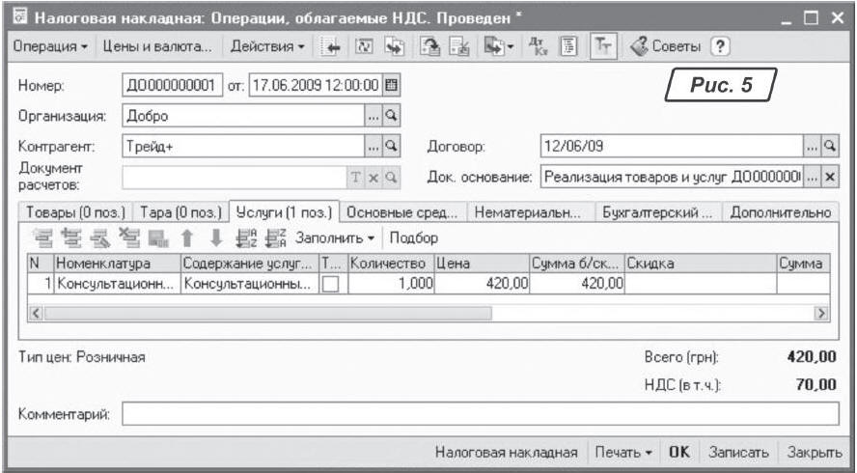The height and width of the screenshot is (473, 857).
Task: Expand the Печать dropdown button
Action: (622, 452)
